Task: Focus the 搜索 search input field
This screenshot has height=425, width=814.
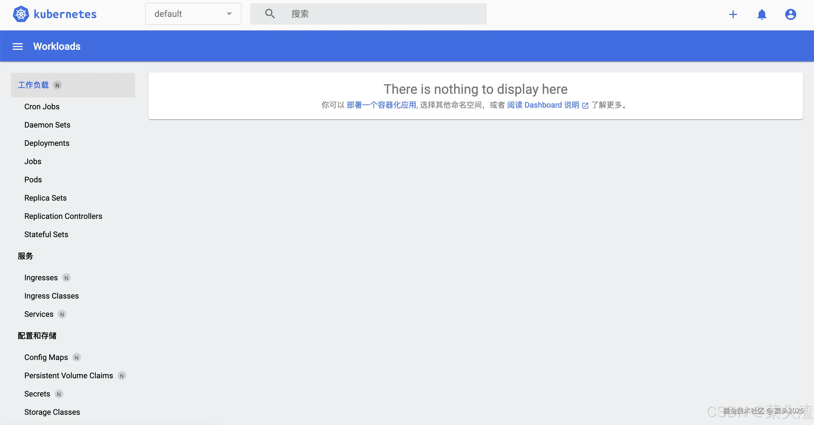Action: coord(369,14)
